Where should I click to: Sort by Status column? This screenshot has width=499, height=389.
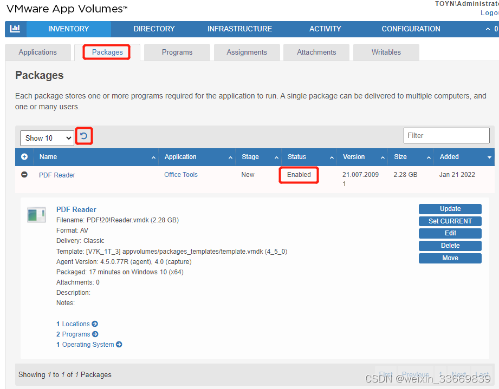tap(309, 157)
